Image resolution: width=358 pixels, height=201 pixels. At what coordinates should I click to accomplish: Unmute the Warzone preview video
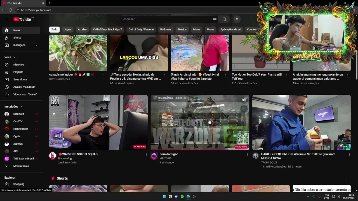point(244,100)
